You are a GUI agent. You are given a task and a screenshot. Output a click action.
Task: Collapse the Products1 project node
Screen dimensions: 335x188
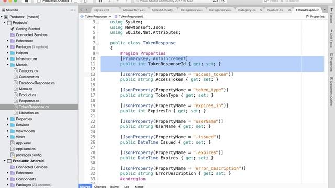pos(5,22)
